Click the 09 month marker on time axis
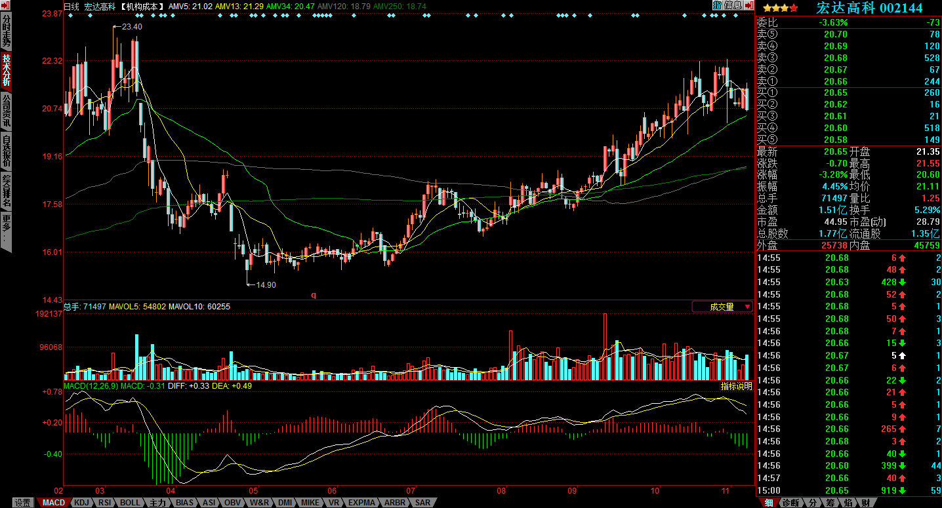 point(573,490)
